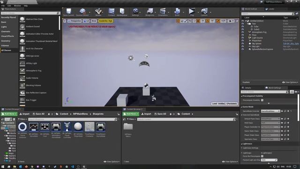Toggle visibility of Atmospheric Fog actor
Image resolution: width=300 pixels, height=169 pixels.
pyautogui.click(x=243, y=32)
